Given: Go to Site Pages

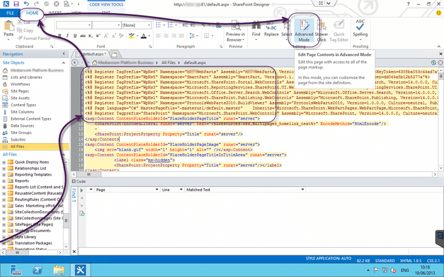Looking at the screenshot, I should pos(19,91).
